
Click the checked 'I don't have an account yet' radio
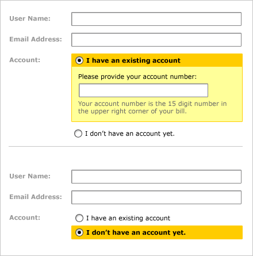point(79,232)
